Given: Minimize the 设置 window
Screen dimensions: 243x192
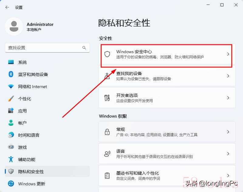Looking at the screenshot, I should pos(208,5).
